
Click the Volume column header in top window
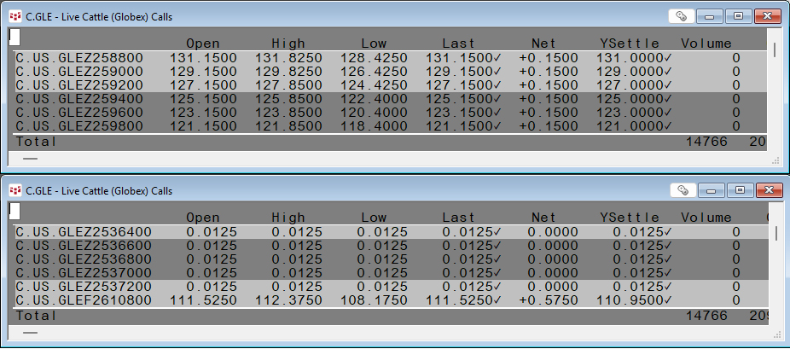click(706, 43)
